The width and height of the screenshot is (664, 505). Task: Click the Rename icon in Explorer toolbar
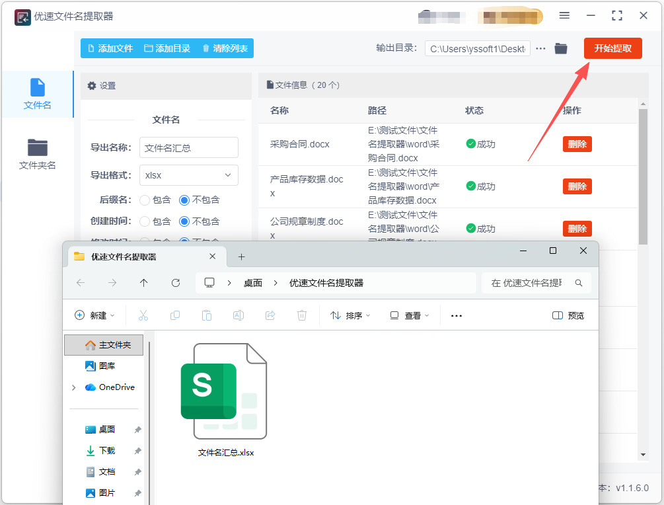(239, 315)
